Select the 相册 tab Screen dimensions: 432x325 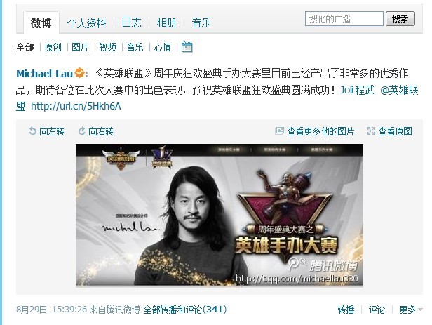point(166,22)
